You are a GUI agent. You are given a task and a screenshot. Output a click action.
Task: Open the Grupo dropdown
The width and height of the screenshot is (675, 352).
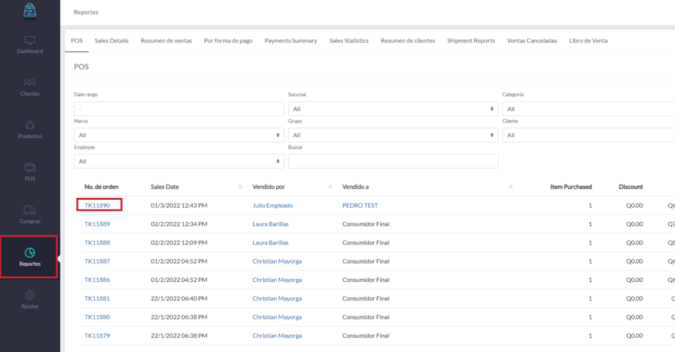pos(392,135)
